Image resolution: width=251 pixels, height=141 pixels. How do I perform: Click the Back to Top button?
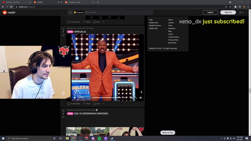click(168, 132)
